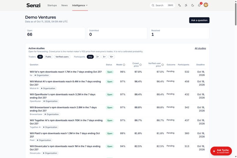Screen dimensions: 237x158
Task: Select the All traders filter
Action: coord(40,57)
